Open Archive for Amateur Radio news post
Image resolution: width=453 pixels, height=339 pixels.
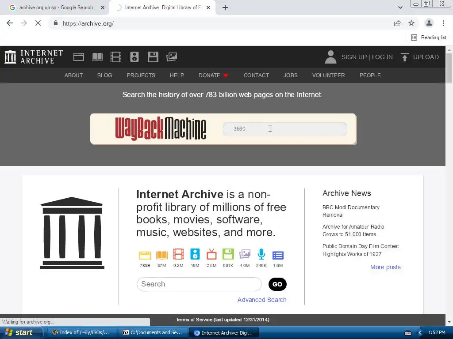click(353, 230)
